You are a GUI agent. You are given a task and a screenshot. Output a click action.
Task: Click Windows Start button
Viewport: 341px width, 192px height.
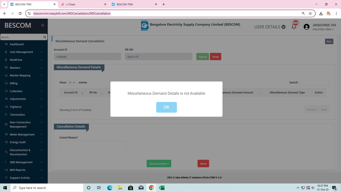click(5, 188)
